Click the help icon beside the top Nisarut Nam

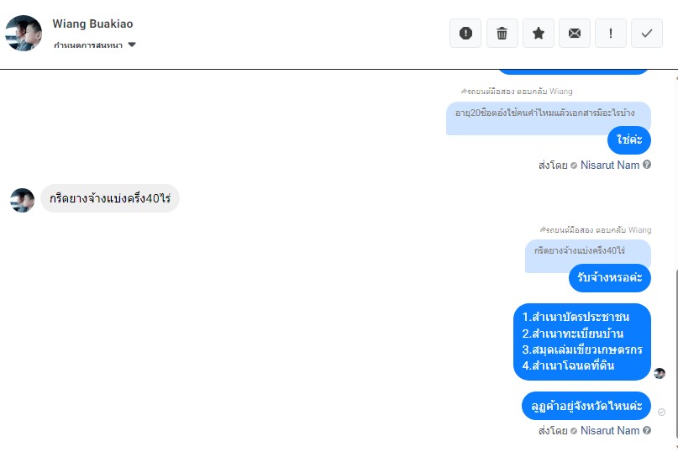click(x=647, y=165)
